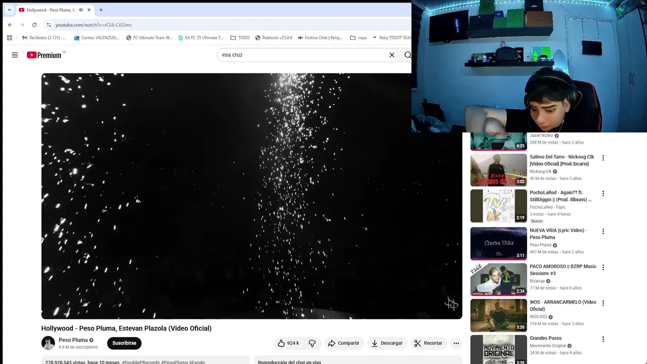Open PACO AMOROSO BZRP Music Sessions thumbnail
The image size is (647, 364).
pos(498,280)
